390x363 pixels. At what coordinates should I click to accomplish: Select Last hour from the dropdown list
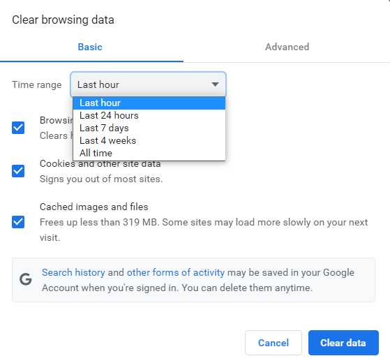tap(149, 103)
